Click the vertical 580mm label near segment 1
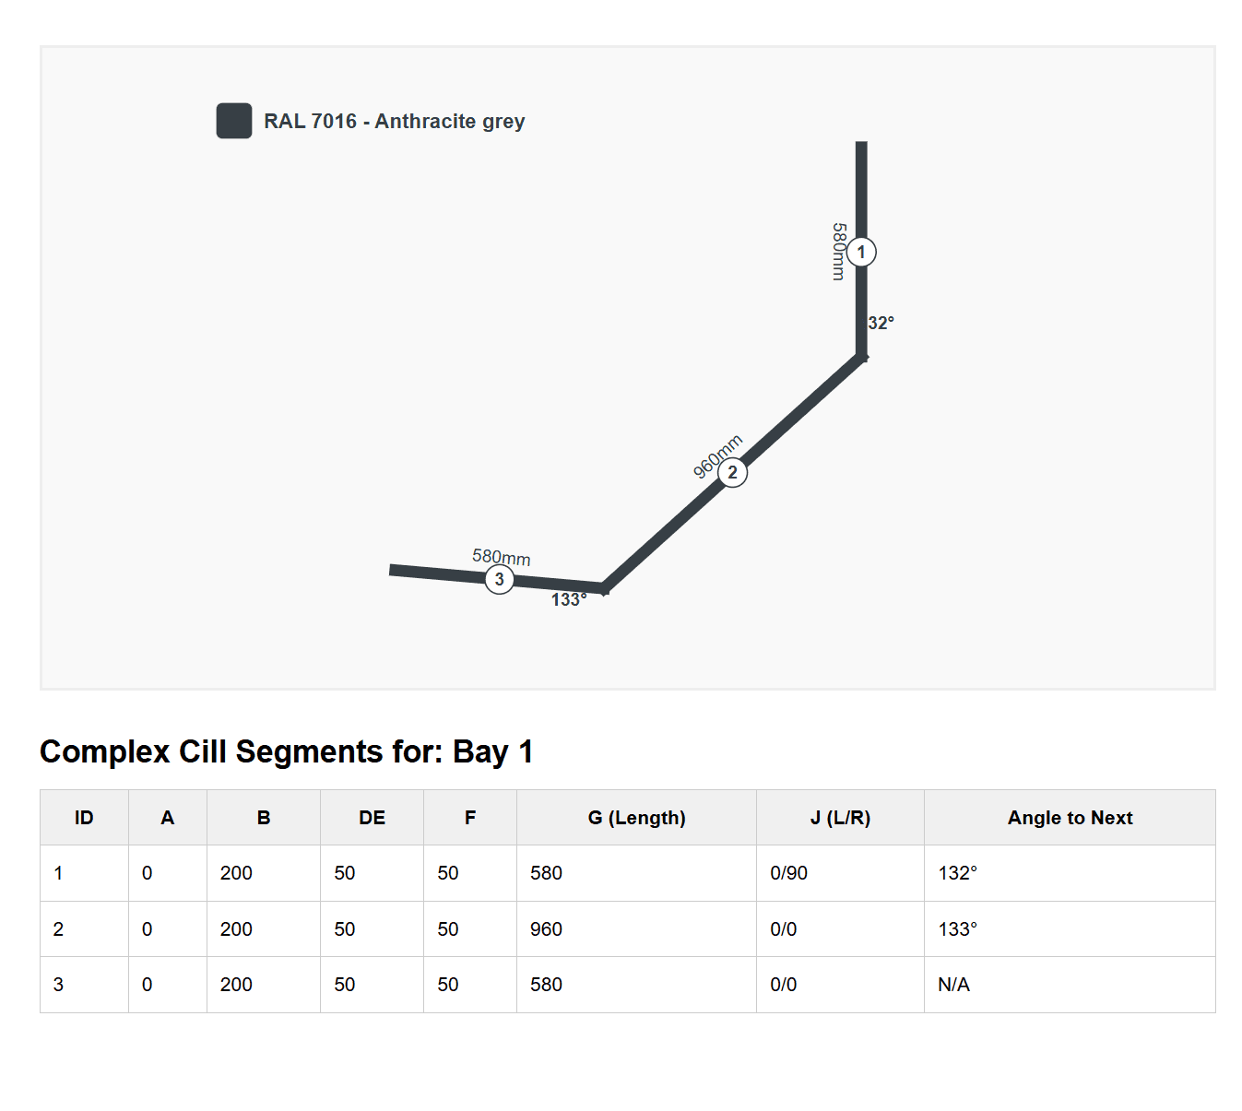The width and height of the screenshot is (1242, 1111). pyautogui.click(x=838, y=252)
